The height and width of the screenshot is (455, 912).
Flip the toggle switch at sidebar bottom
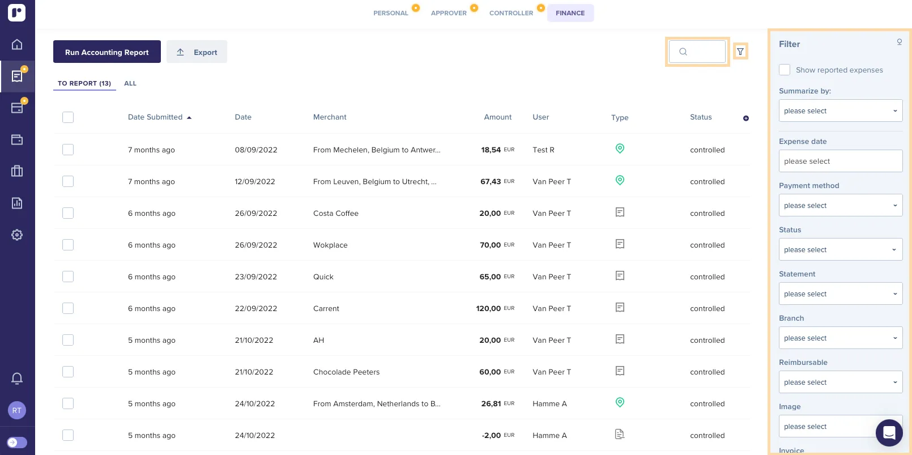coord(17,443)
